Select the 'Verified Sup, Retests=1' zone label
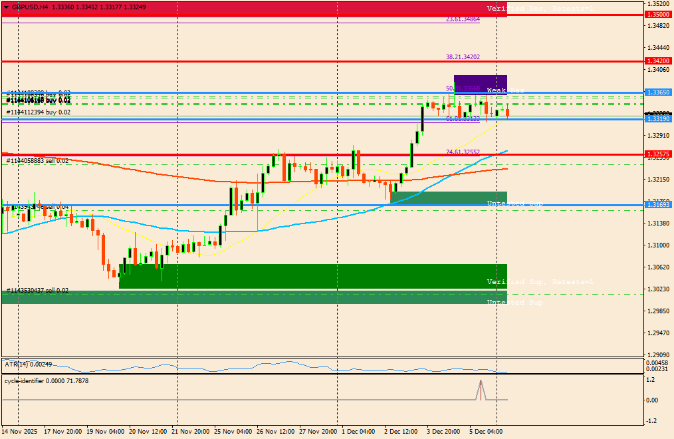The width and height of the screenshot is (674, 439). pos(540,281)
